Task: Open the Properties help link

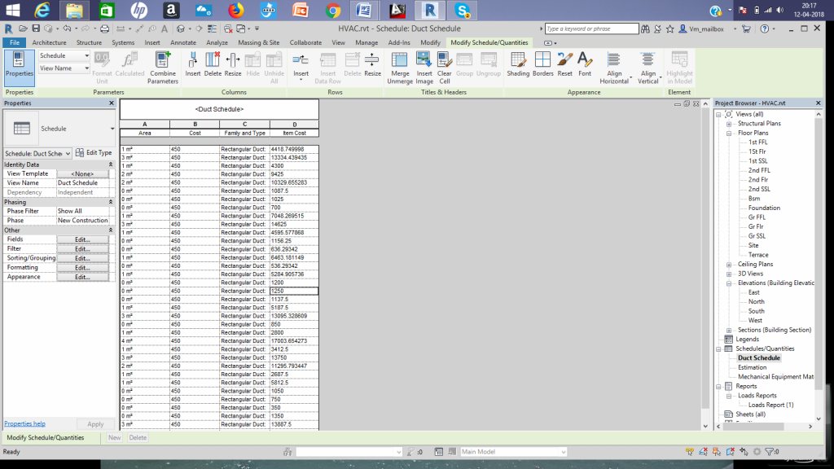Action: (24, 423)
